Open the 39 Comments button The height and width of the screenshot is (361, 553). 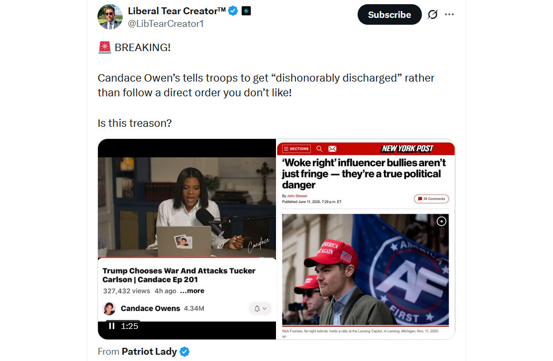pyautogui.click(x=431, y=199)
